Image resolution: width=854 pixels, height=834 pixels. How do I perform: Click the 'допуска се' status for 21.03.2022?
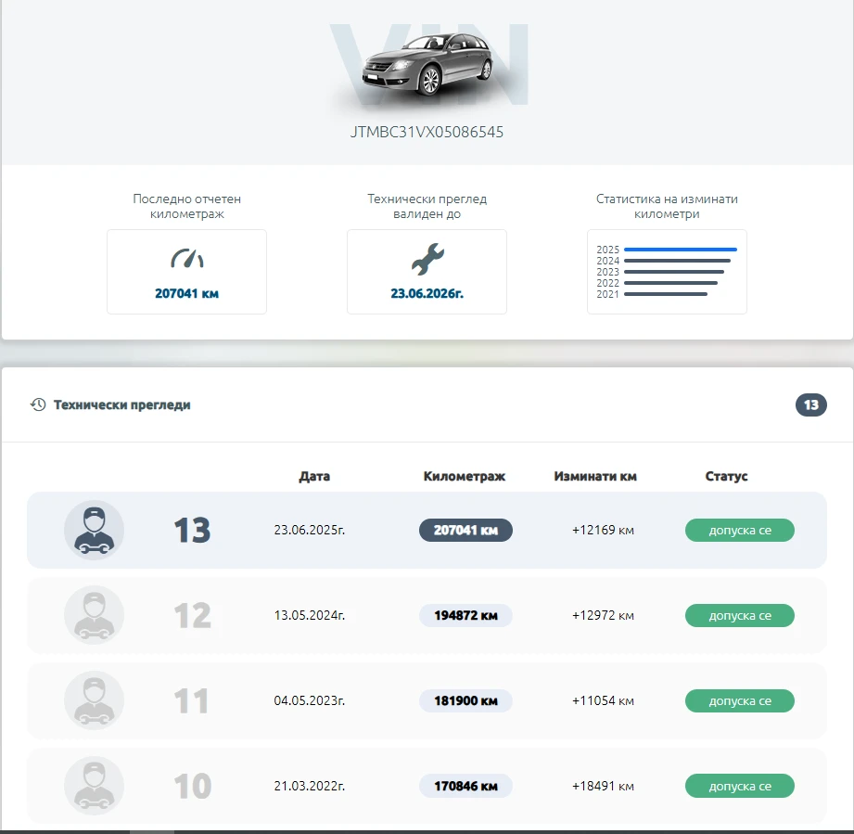[739, 786]
